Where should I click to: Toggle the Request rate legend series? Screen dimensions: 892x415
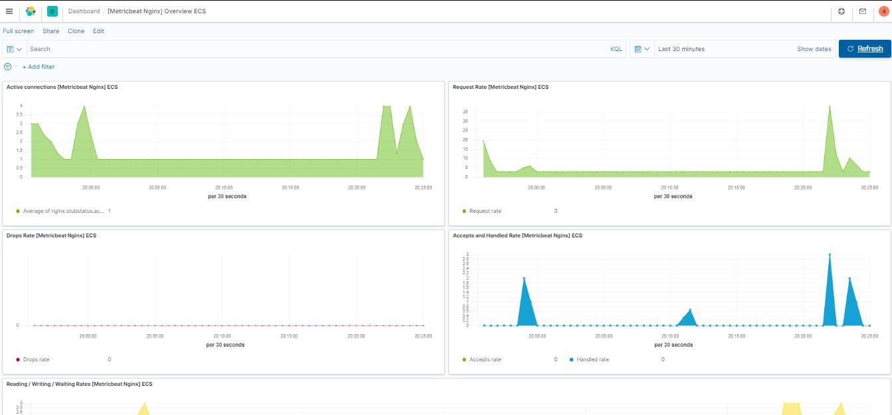pos(485,211)
